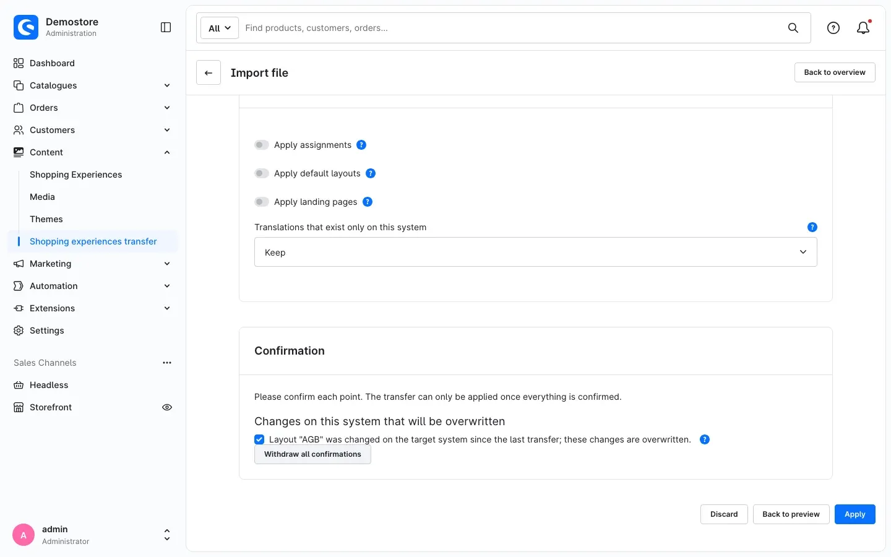Expand the Catalogues chevron
Viewport: 891px width, 557px height.
(167, 85)
